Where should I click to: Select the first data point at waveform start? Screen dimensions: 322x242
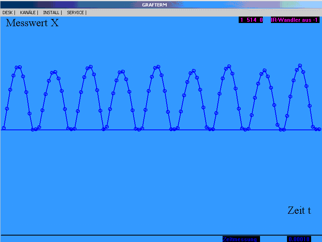4,128
